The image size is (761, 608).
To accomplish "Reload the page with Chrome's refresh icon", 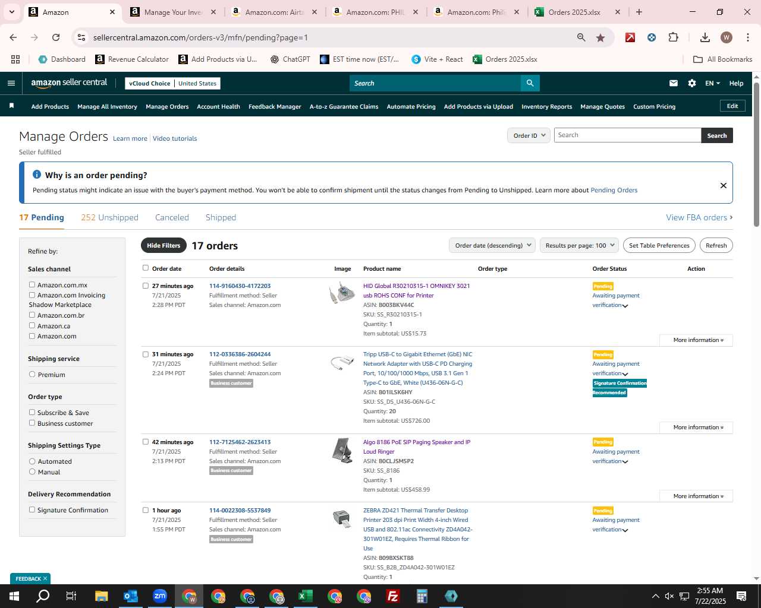I will click(x=56, y=37).
